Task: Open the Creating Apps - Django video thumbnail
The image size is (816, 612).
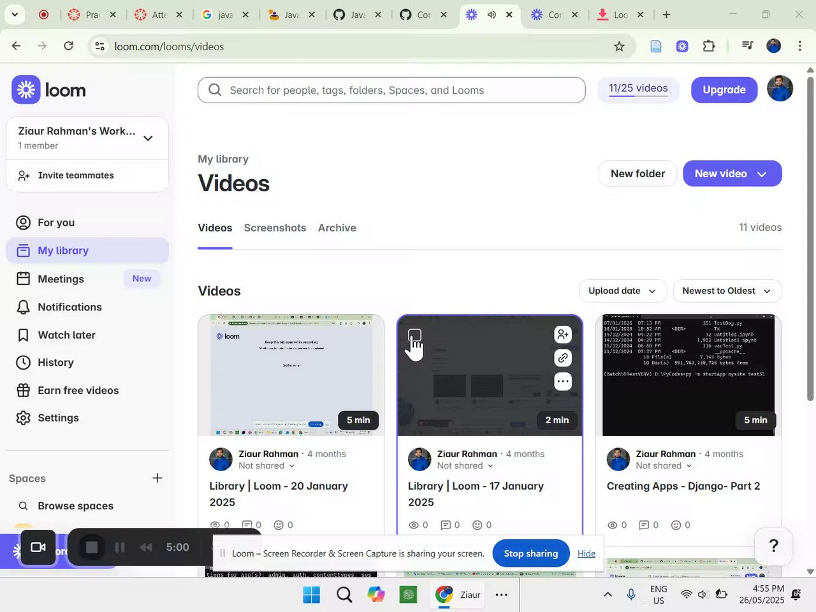Action: pos(688,375)
